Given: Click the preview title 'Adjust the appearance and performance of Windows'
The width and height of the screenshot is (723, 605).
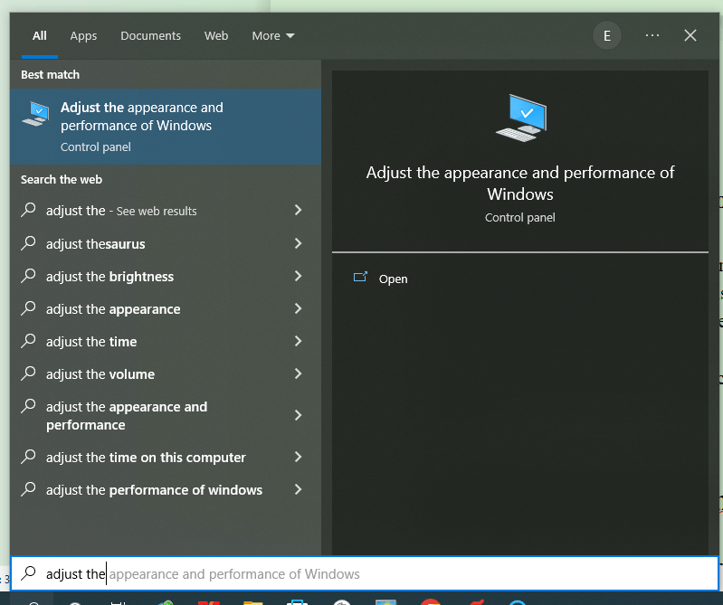Looking at the screenshot, I should pyautogui.click(x=520, y=184).
